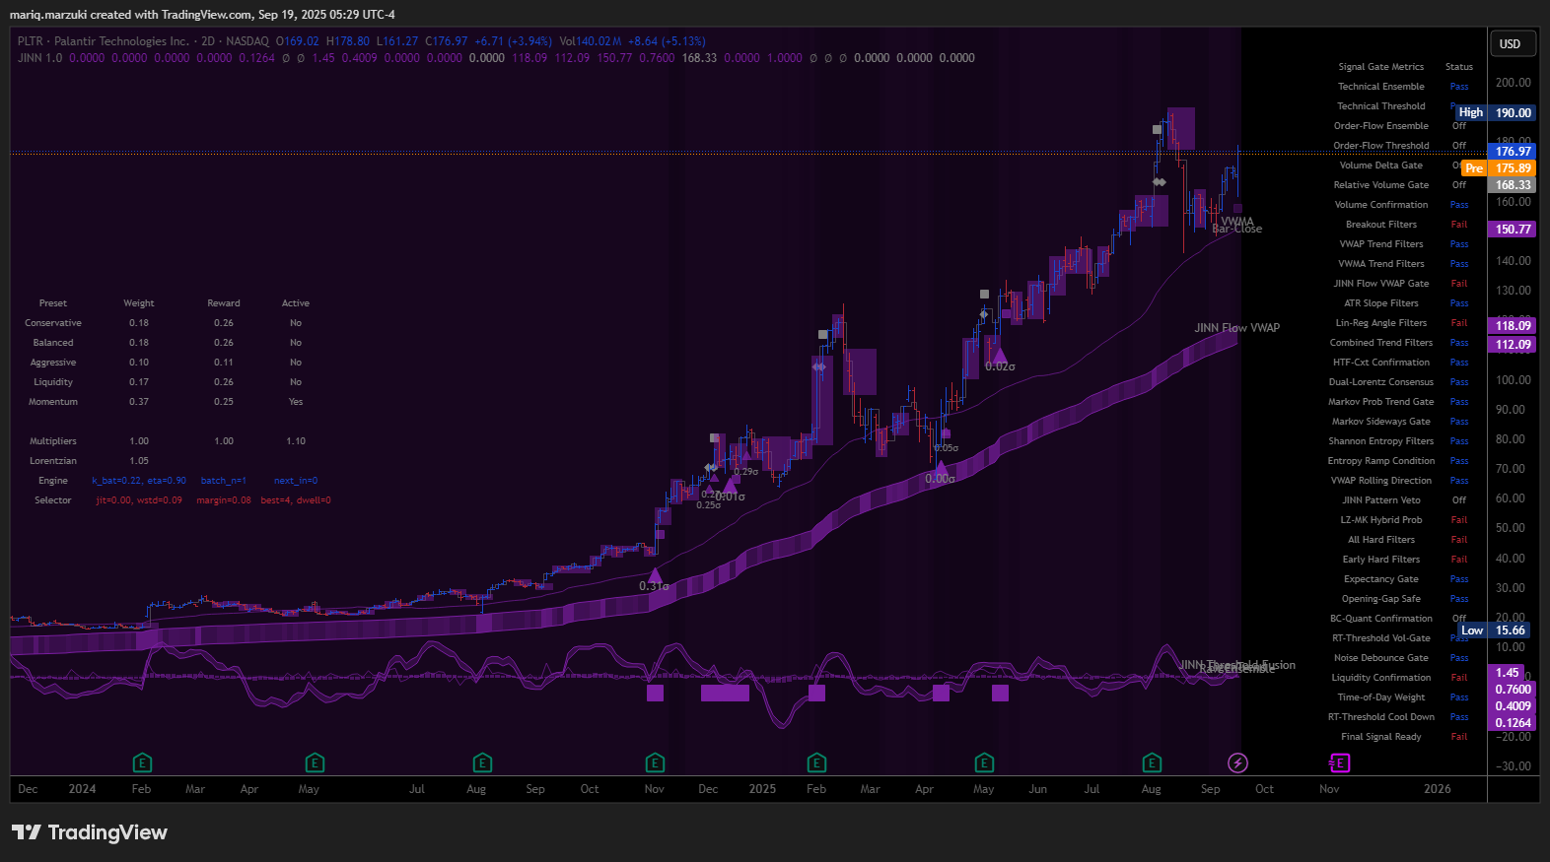Click the 2025 year label on time axis
This screenshot has height=862, width=1550.
(762, 789)
